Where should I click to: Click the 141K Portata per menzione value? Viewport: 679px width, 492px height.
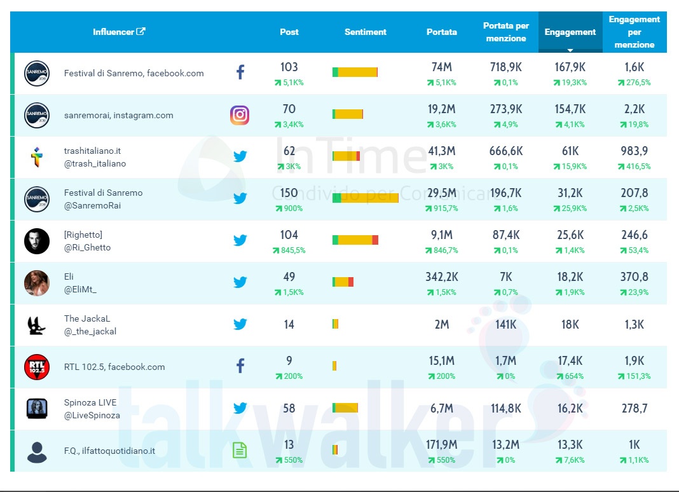[x=506, y=324]
